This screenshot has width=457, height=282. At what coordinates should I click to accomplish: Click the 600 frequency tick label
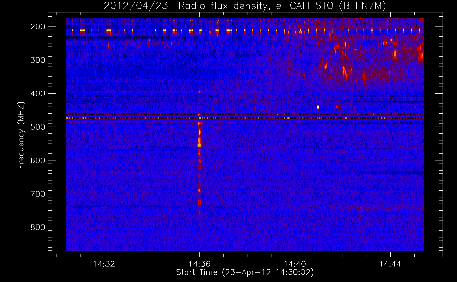38,160
